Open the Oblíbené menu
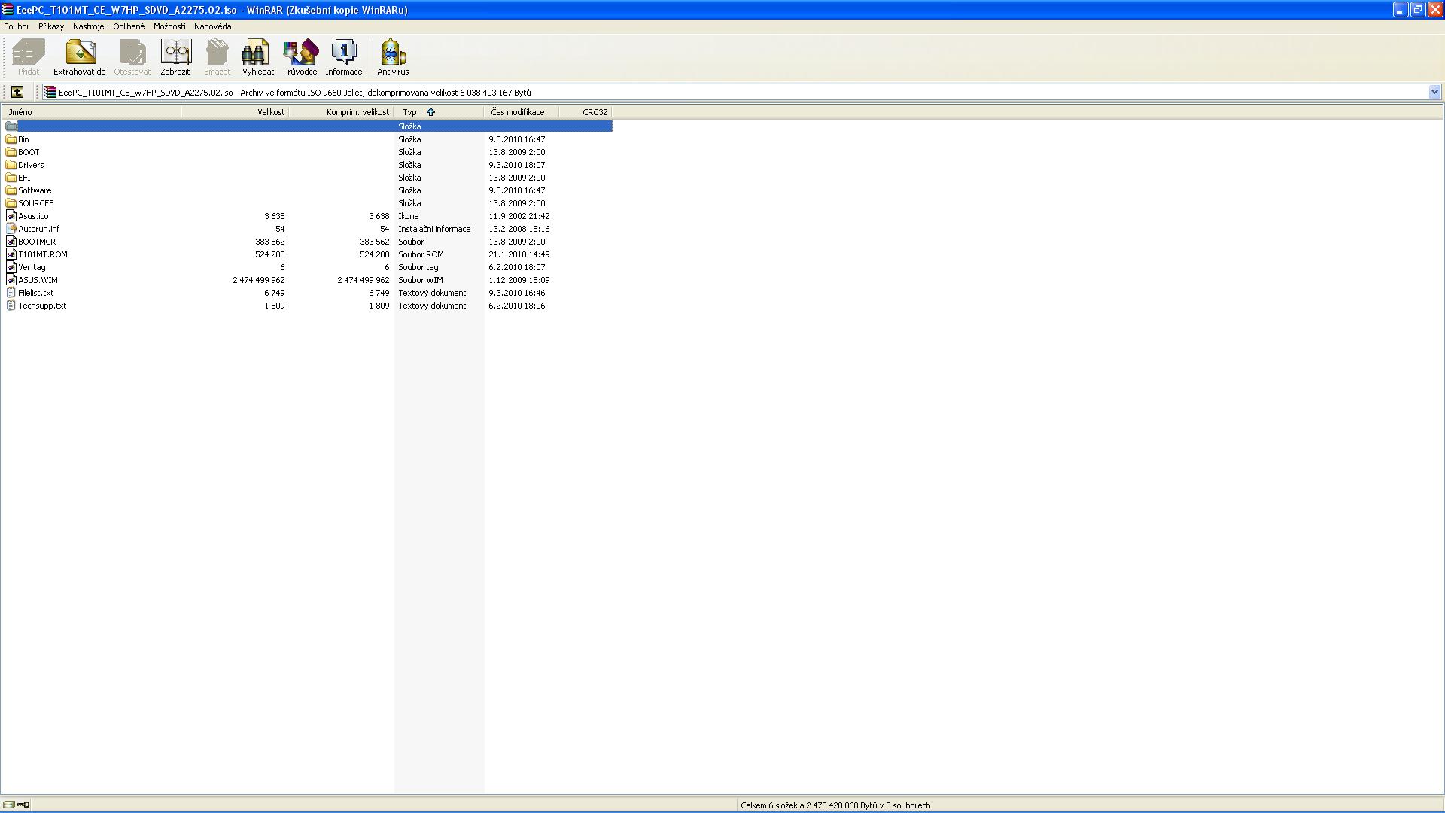 point(129,26)
